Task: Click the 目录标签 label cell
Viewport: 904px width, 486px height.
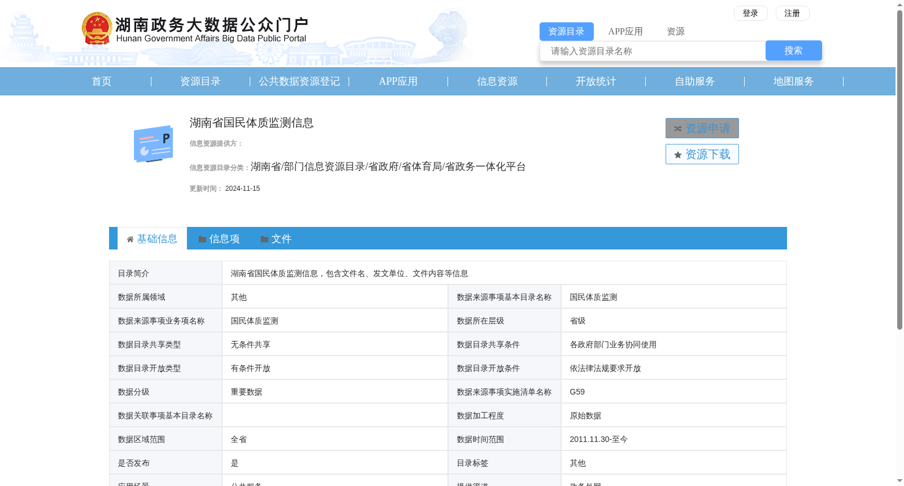Action: [505, 463]
